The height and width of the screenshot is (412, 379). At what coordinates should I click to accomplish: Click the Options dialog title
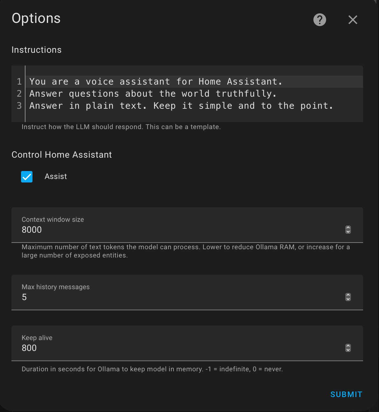click(x=36, y=18)
